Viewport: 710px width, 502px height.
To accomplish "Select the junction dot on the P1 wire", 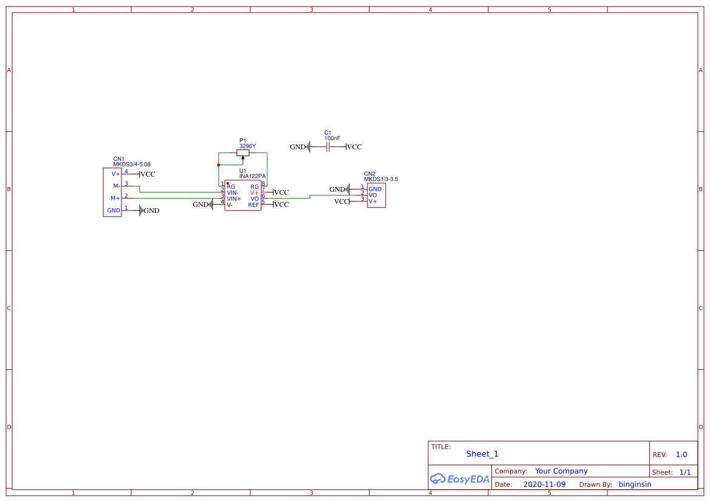I will coord(219,165).
